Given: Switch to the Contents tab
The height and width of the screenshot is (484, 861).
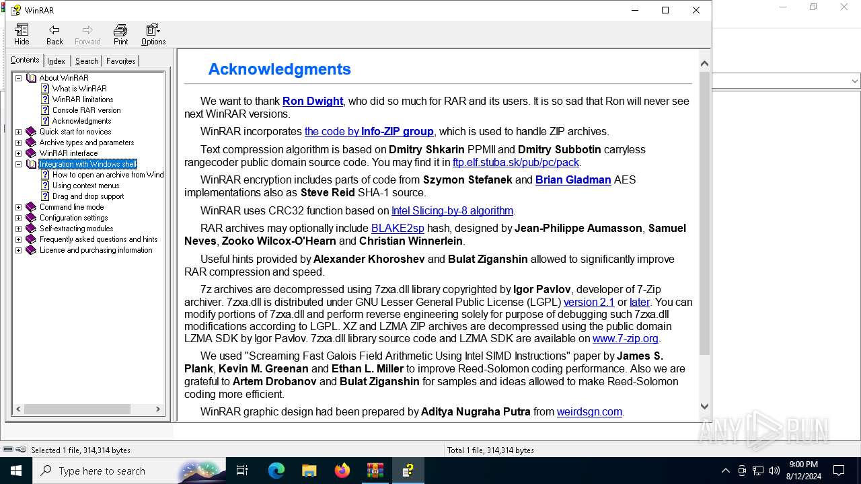Looking at the screenshot, I should click(25, 60).
